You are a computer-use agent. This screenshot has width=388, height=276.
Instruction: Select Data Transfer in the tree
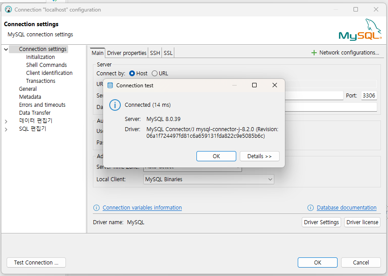point(35,113)
